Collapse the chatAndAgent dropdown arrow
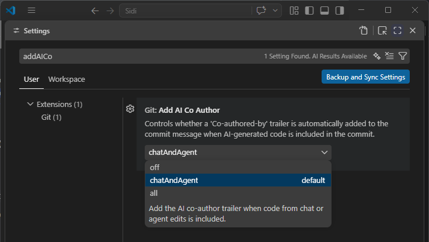Image resolution: width=429 pixels, height=242 pixels. coord(324,153)
